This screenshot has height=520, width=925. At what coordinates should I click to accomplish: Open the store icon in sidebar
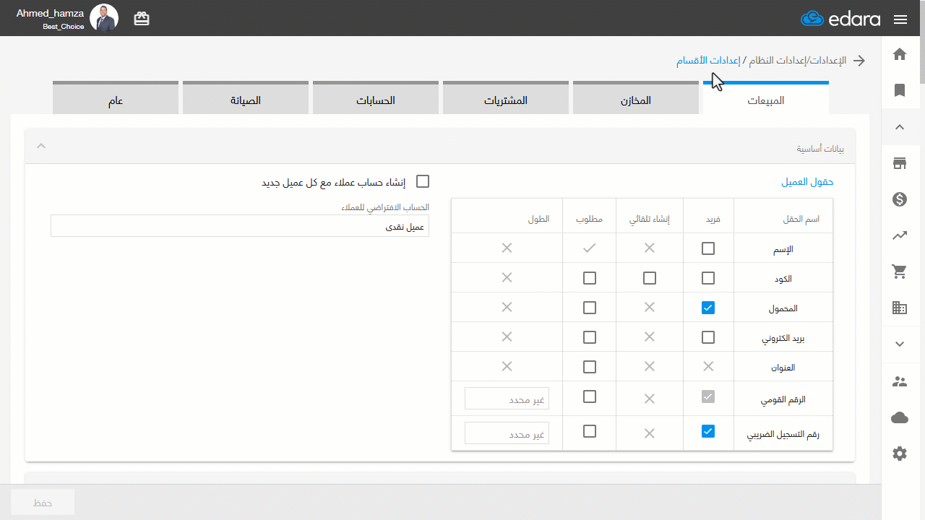click(900, 163)
